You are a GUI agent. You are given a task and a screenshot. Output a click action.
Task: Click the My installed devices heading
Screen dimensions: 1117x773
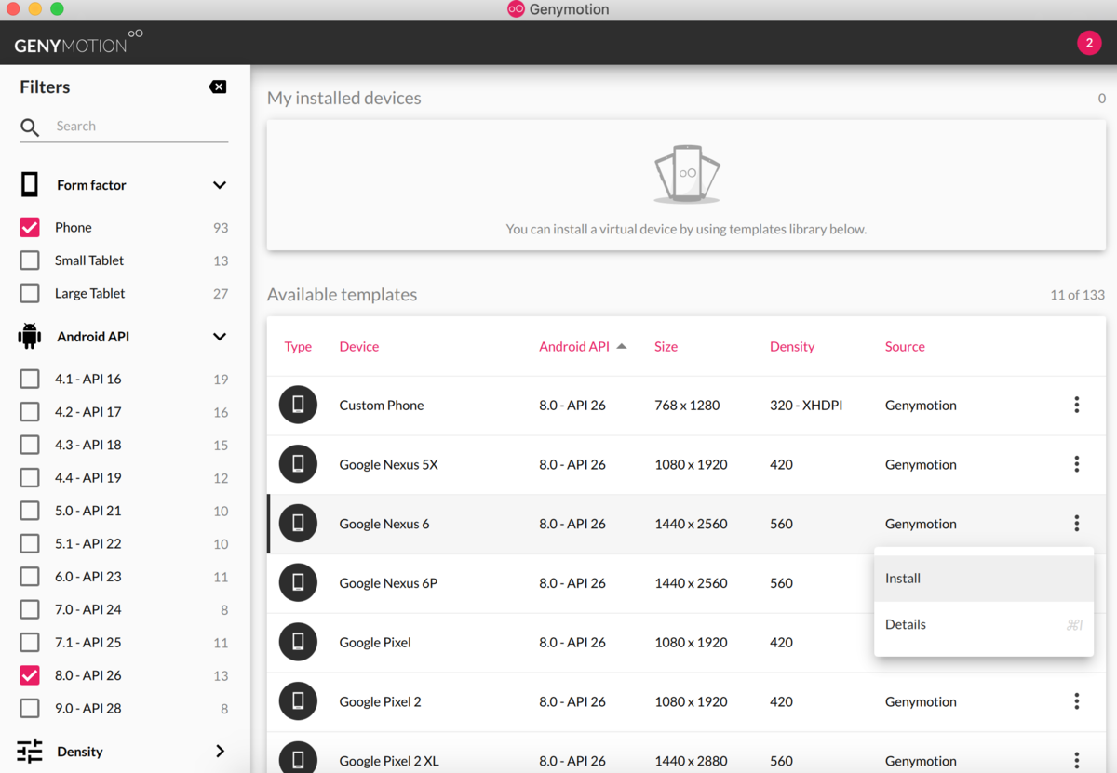click(344, 98)
